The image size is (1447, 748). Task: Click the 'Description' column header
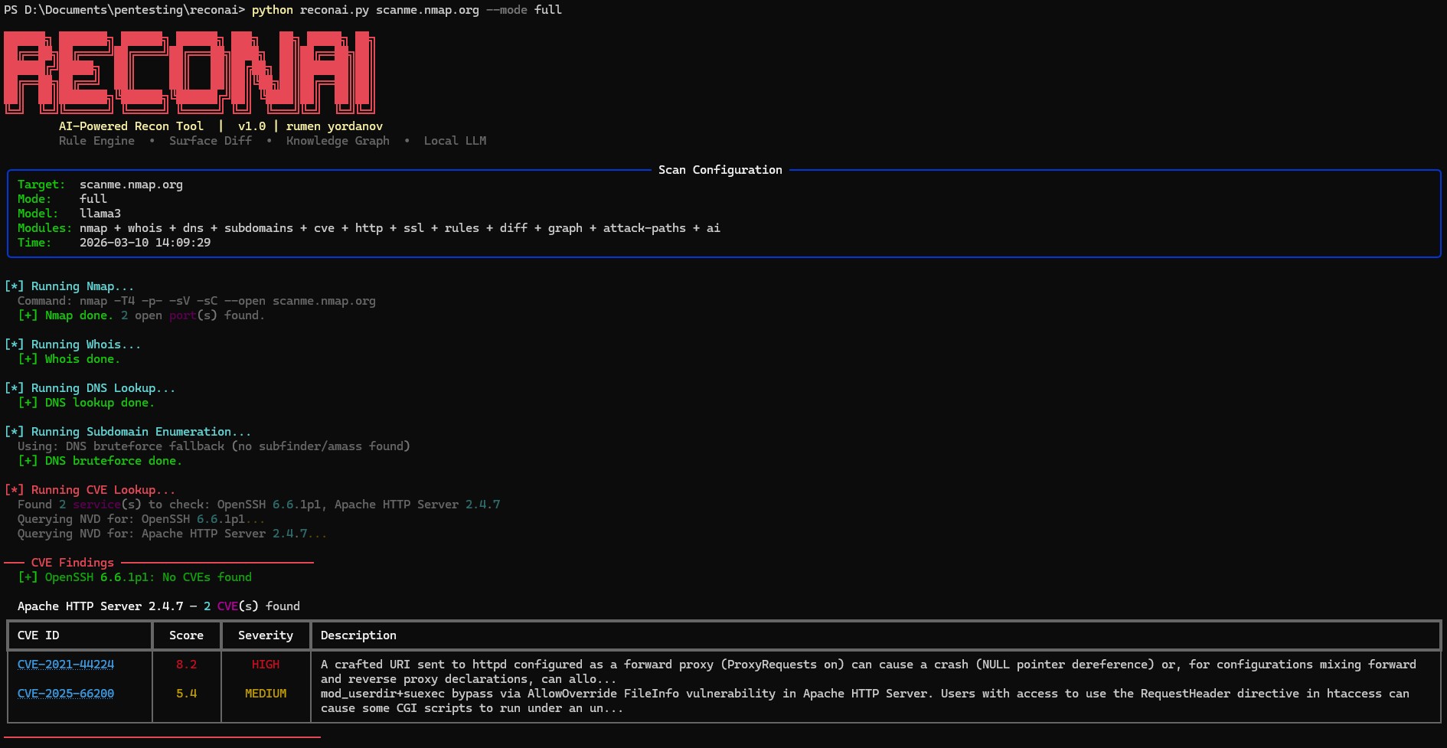[x=358, y=635]
